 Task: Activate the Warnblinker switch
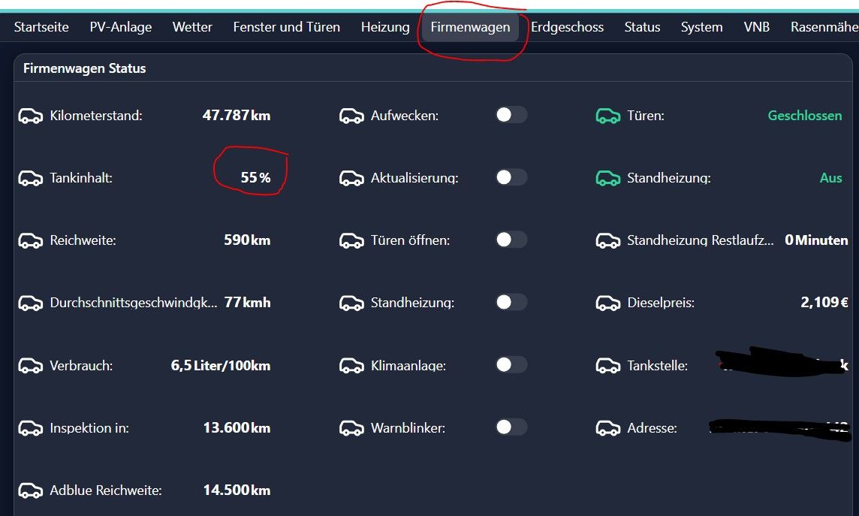pyautogui.click(x=511, y=427)
